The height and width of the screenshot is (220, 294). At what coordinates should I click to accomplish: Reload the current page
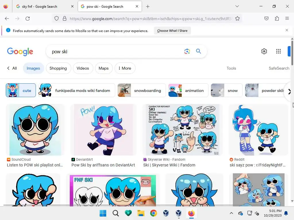click(x=28, y=19)
